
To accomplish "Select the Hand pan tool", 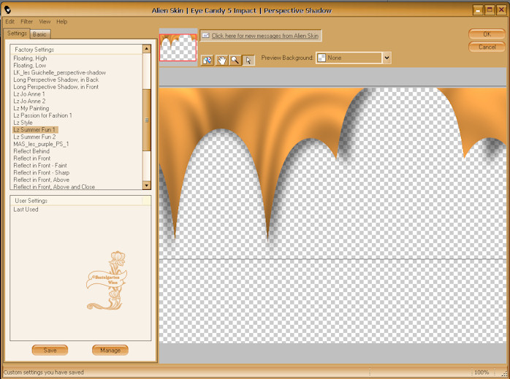I will (x=221, y=60).
